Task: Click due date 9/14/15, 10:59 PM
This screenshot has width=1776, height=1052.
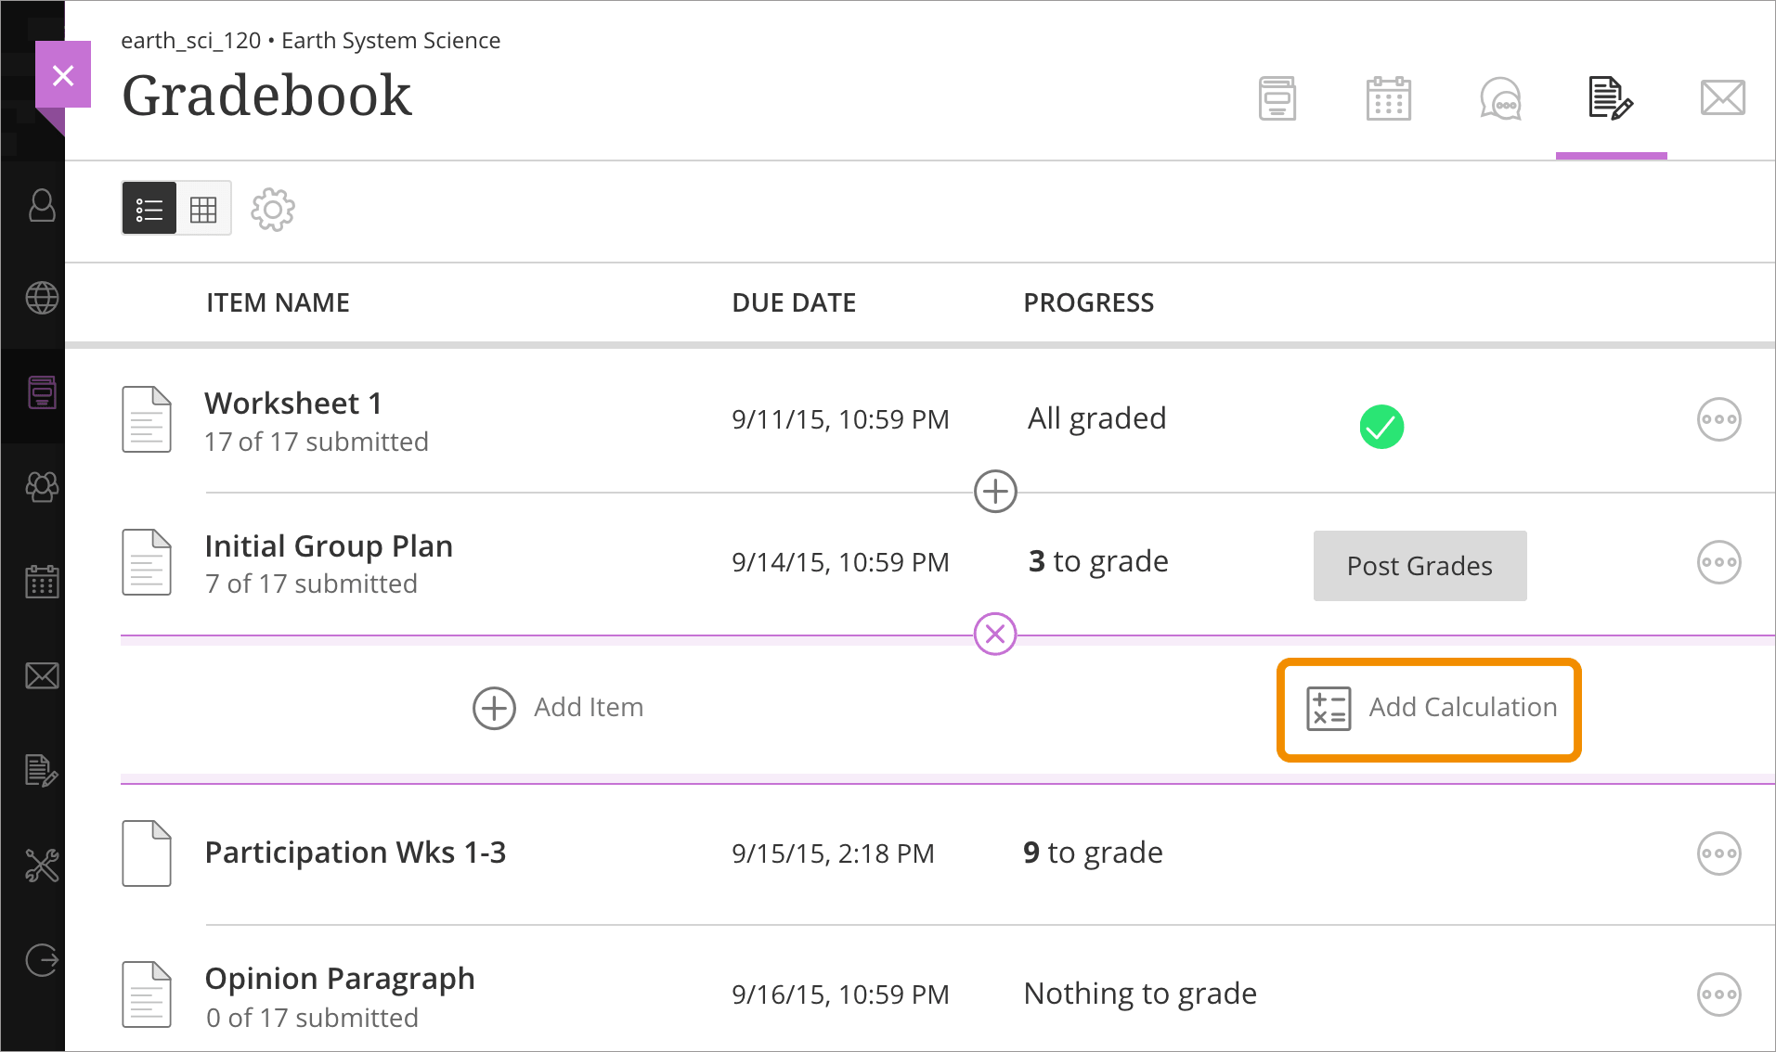Action: click(x=840, y=562)
